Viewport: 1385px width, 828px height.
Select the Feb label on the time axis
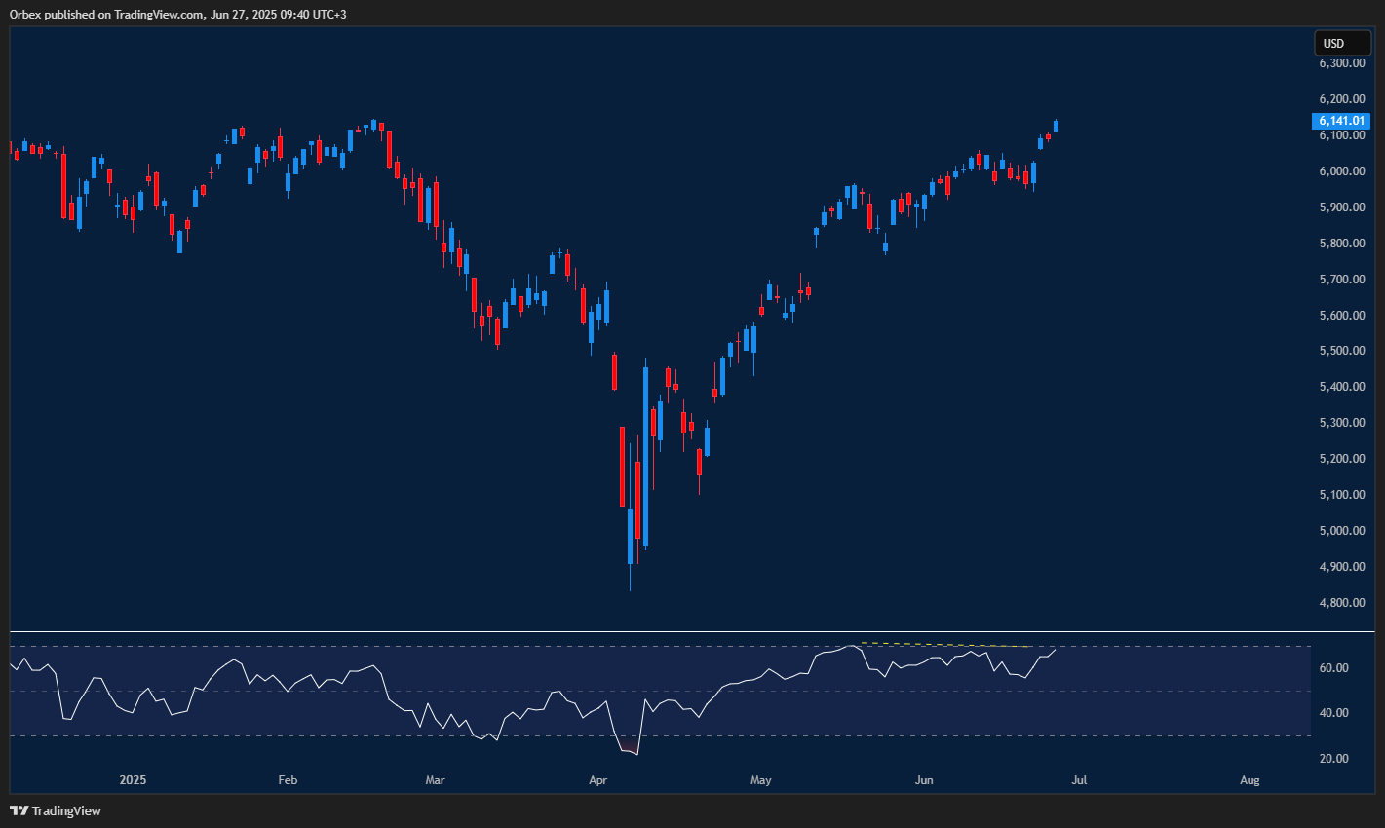(287, 779)
